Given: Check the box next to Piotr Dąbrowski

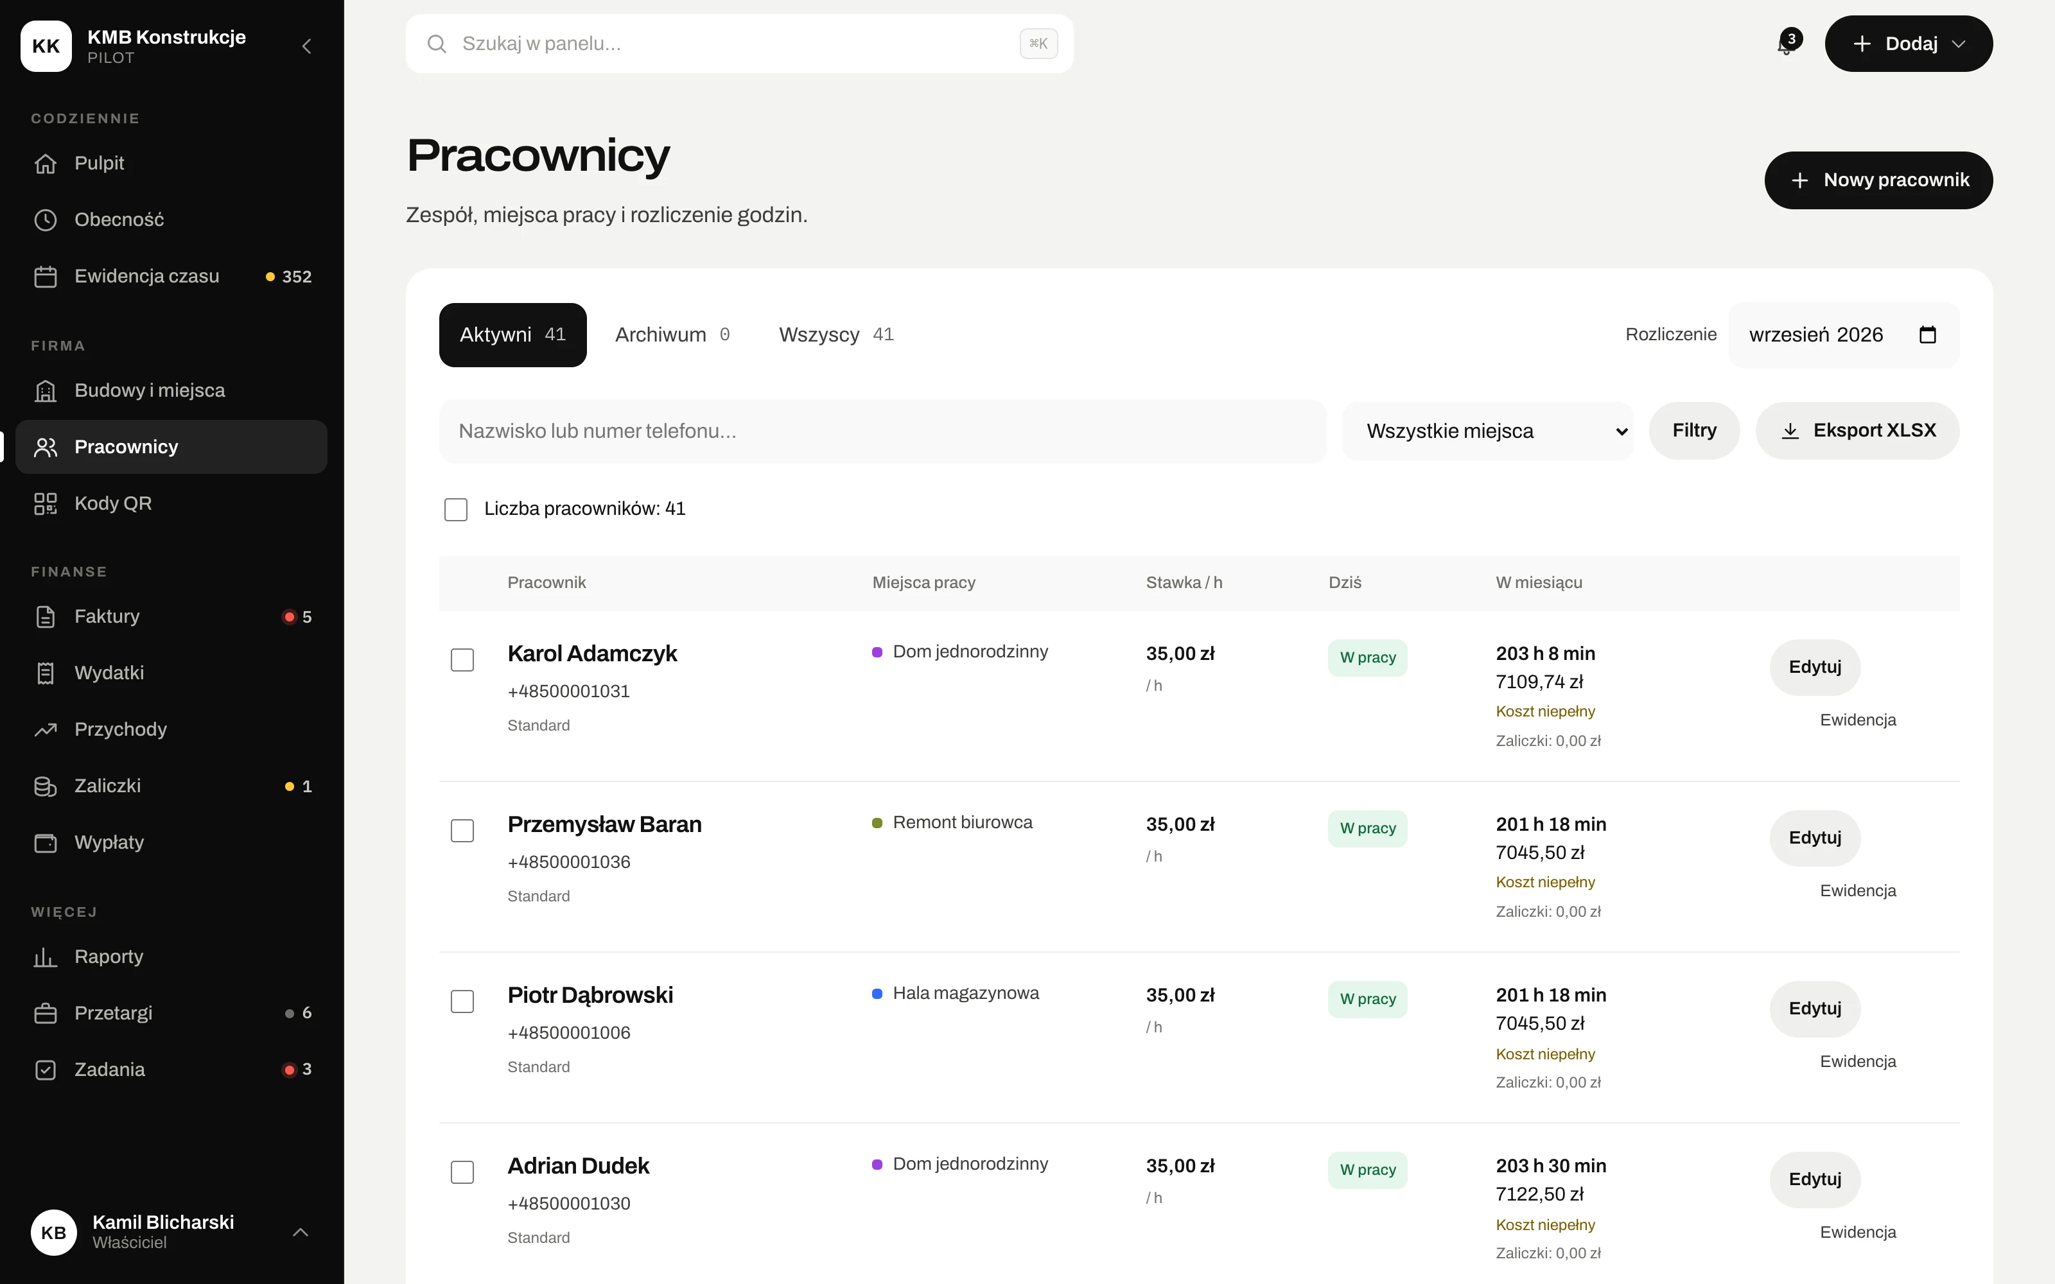Looking at the screenshot, I should 462,1002.
